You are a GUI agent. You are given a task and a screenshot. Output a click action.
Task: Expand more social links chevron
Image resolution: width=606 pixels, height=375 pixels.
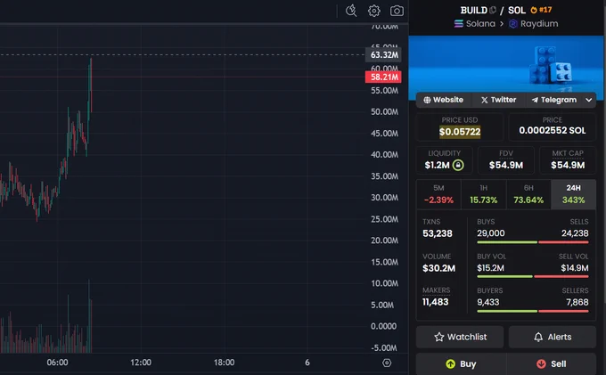click(588, 100)
